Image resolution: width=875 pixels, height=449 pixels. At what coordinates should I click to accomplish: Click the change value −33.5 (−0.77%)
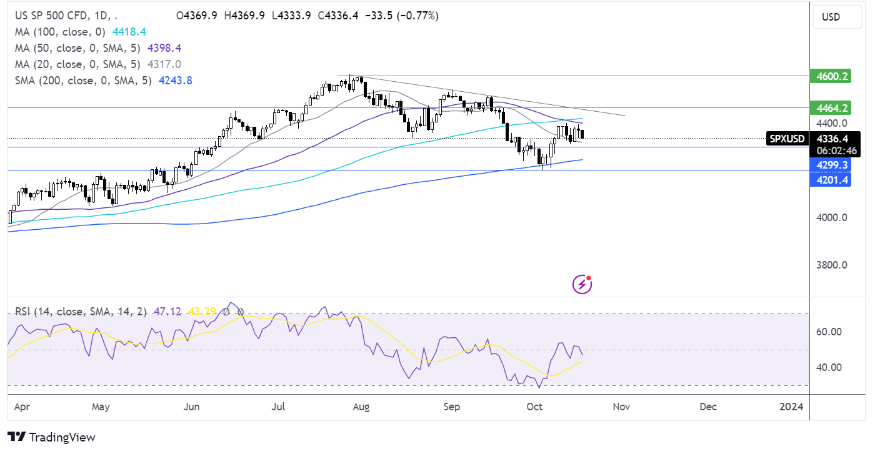402,16
